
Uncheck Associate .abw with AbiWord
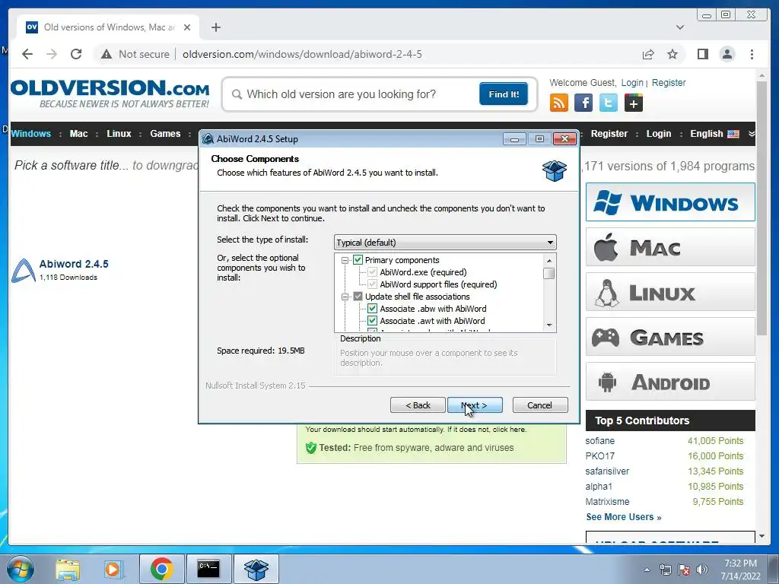tap(372, 309)
